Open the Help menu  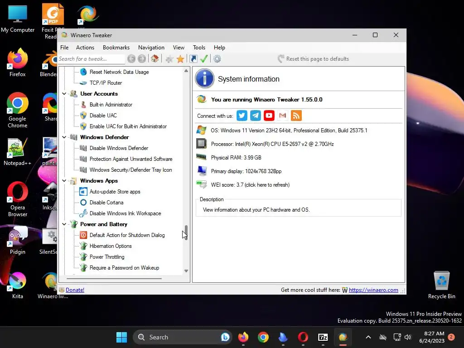click(x=219, y=47)
